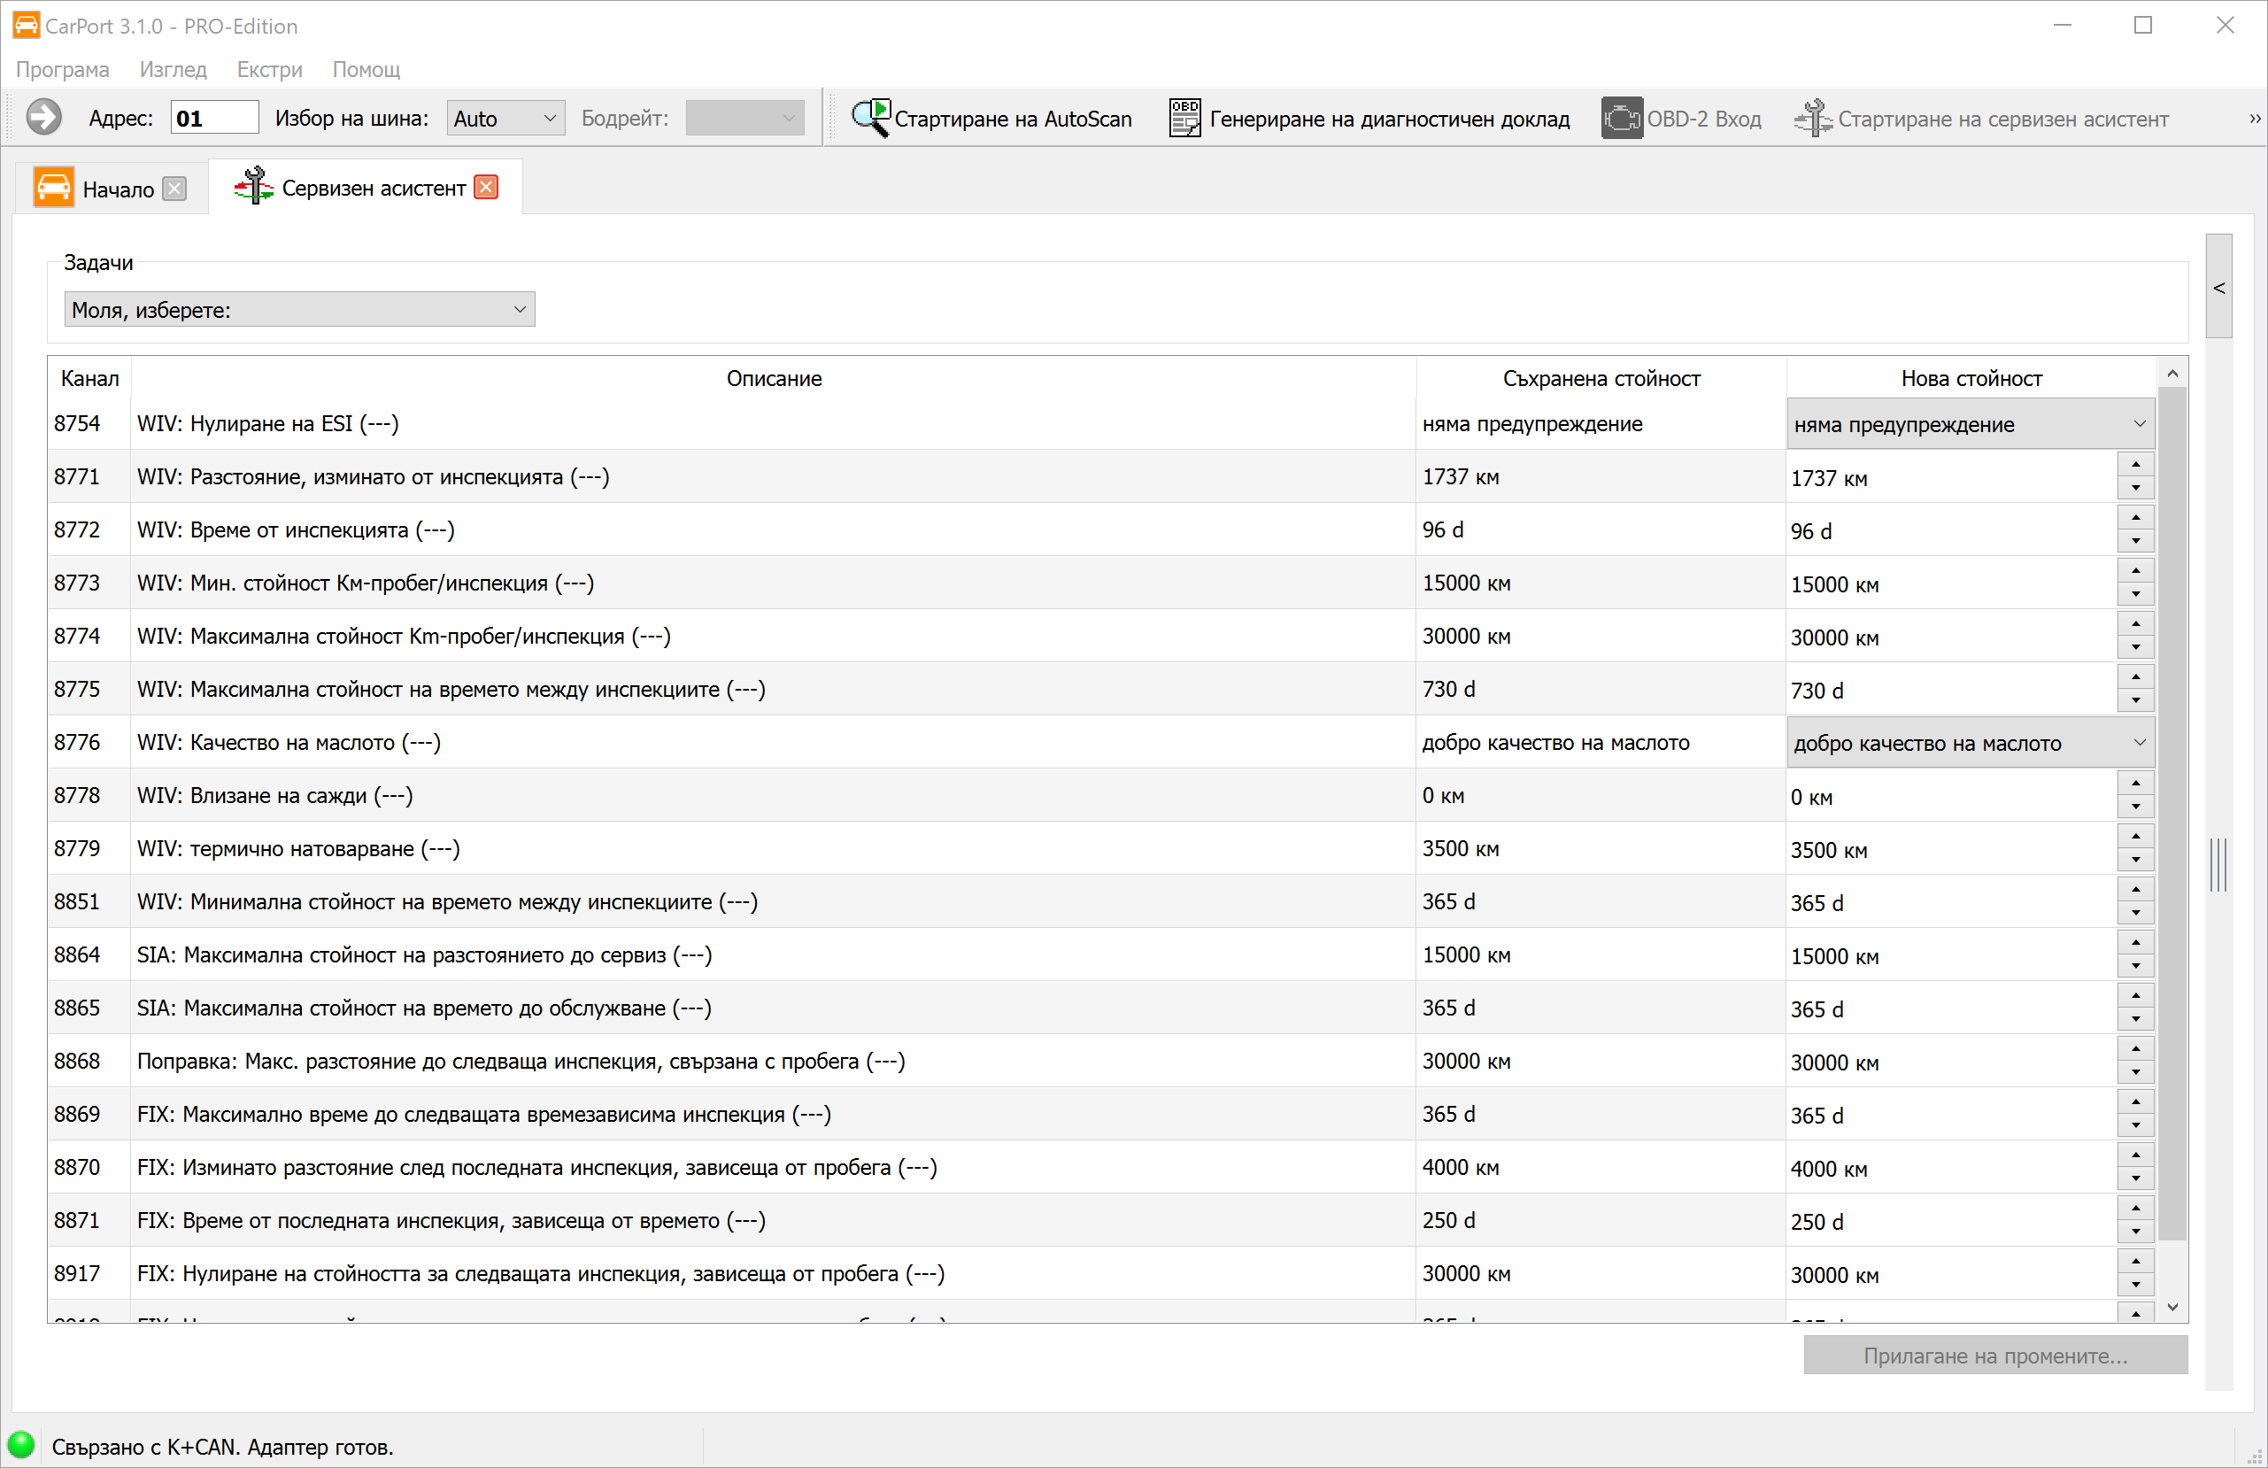Open OBD-2 Вход engine icon
Screen dimensions: 2268x1468
point(1621,119)
